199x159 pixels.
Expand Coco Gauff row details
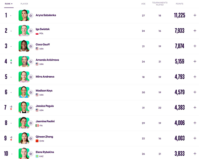195,46
